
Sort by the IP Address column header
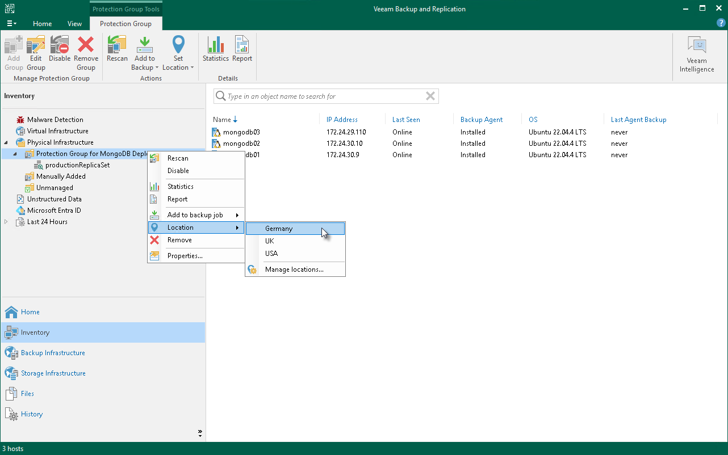342,120
